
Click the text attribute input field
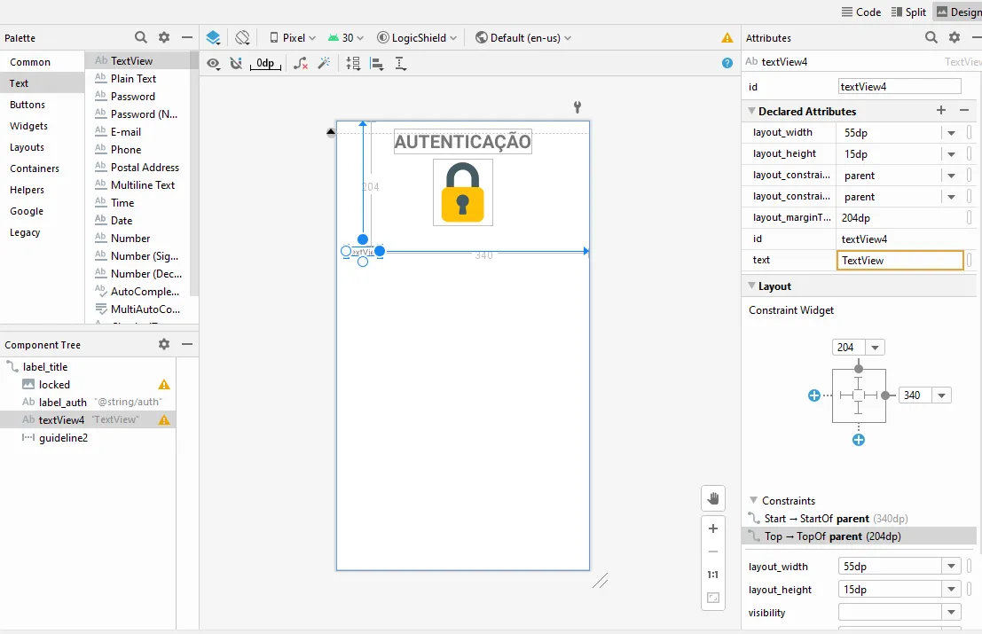coord(900,261)
